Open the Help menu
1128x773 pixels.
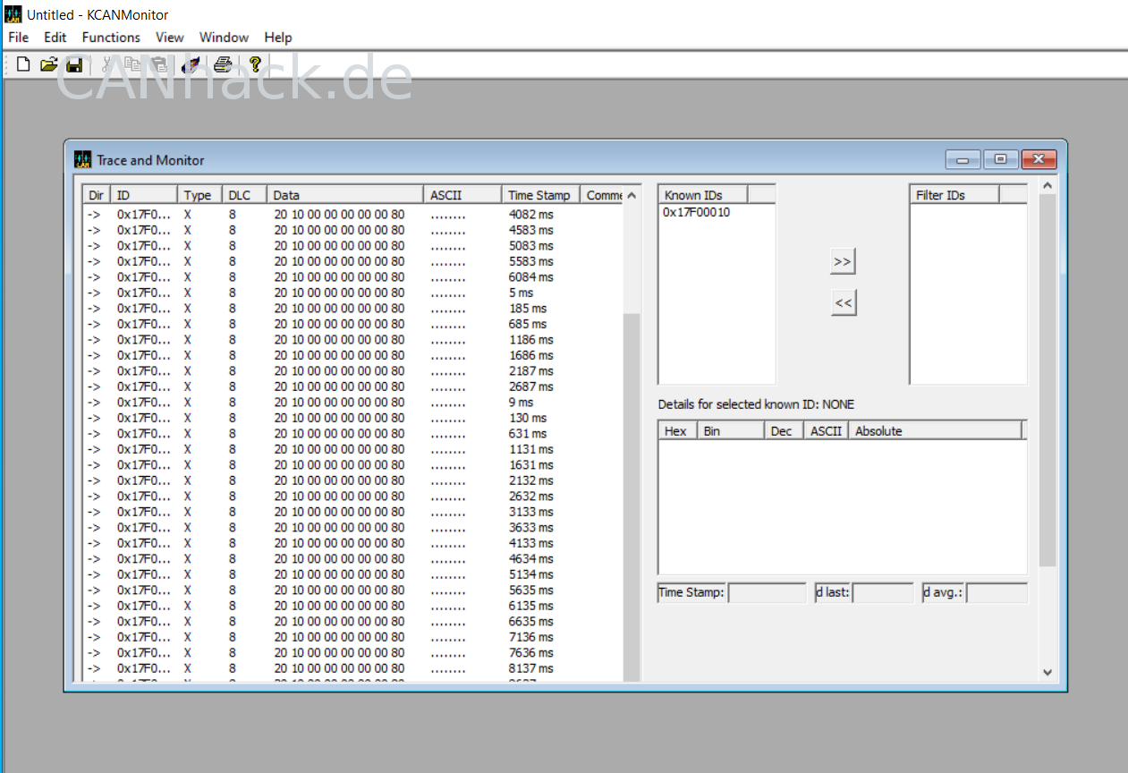tap(278, 38)
